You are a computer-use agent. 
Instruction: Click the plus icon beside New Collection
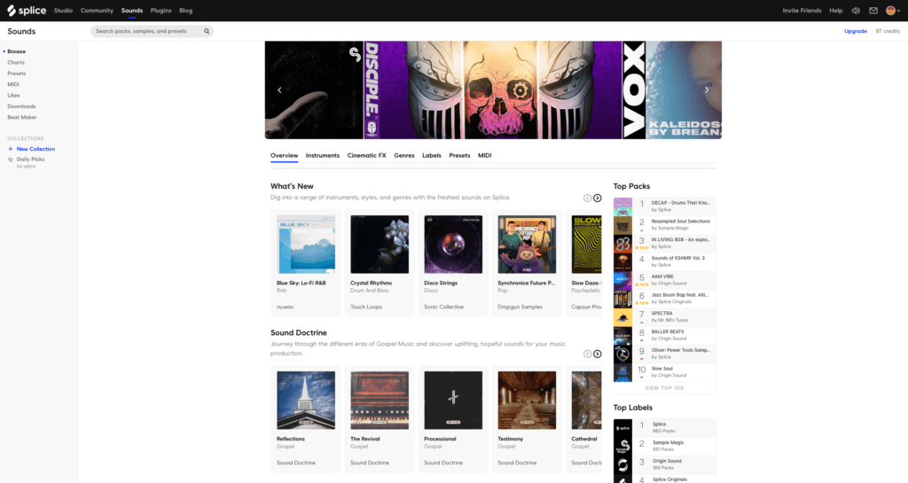pos(11,149)
